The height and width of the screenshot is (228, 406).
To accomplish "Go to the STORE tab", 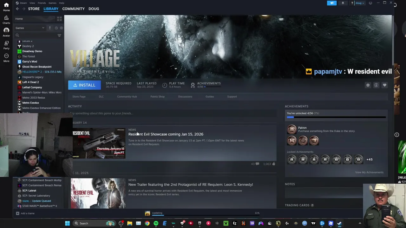I will point(34,9).
